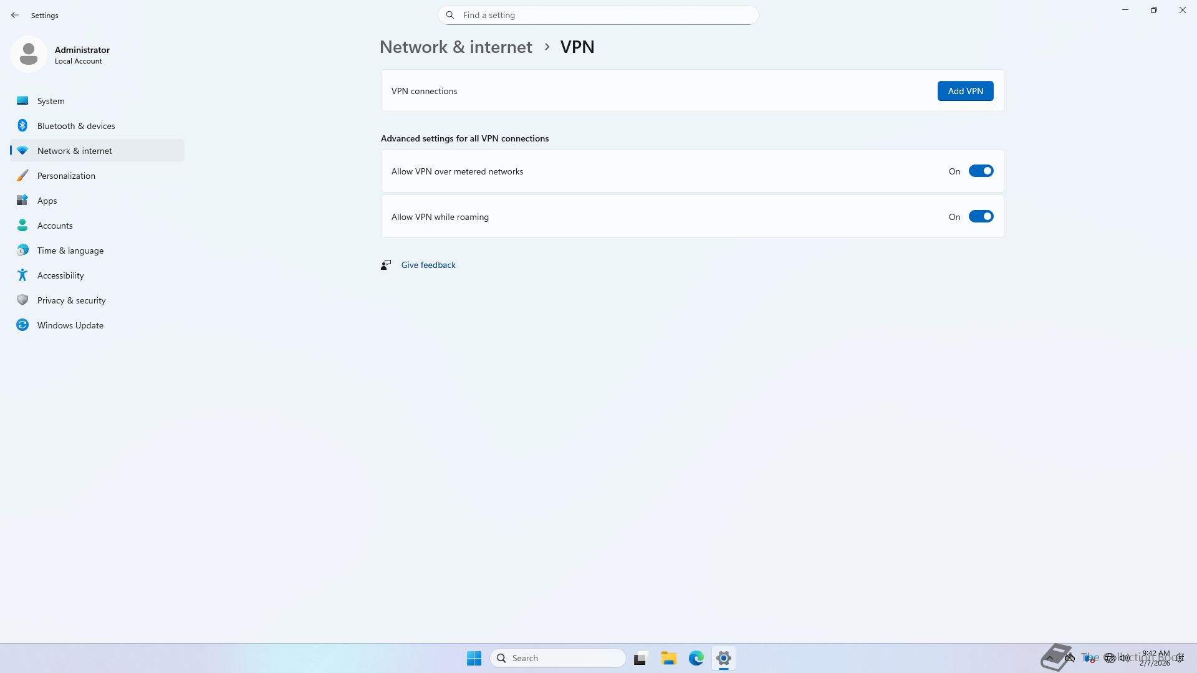Click the back arrow in Settings
Image resolution: width=1197 pixels, height=673 pixels.
click(15, 15)
